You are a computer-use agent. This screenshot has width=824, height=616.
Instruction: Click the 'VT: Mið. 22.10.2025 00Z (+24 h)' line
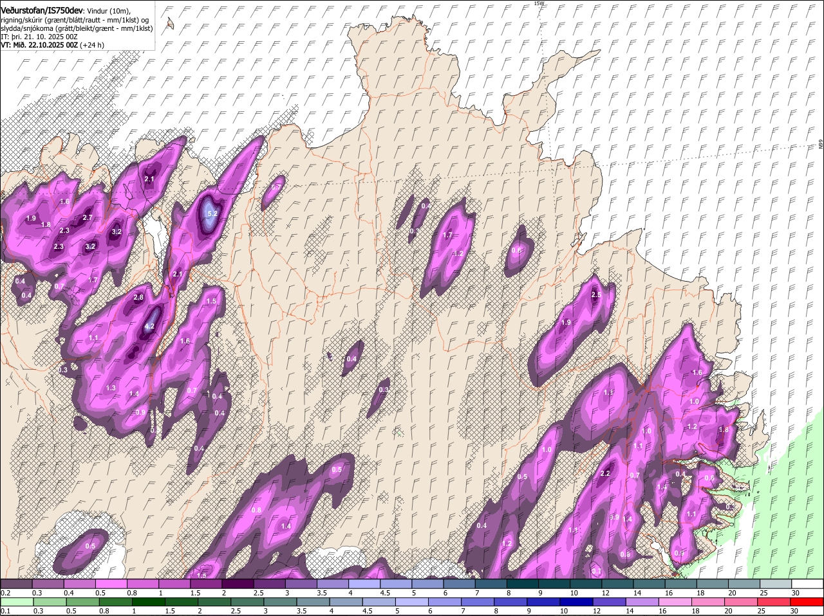[x=53, y=45]
